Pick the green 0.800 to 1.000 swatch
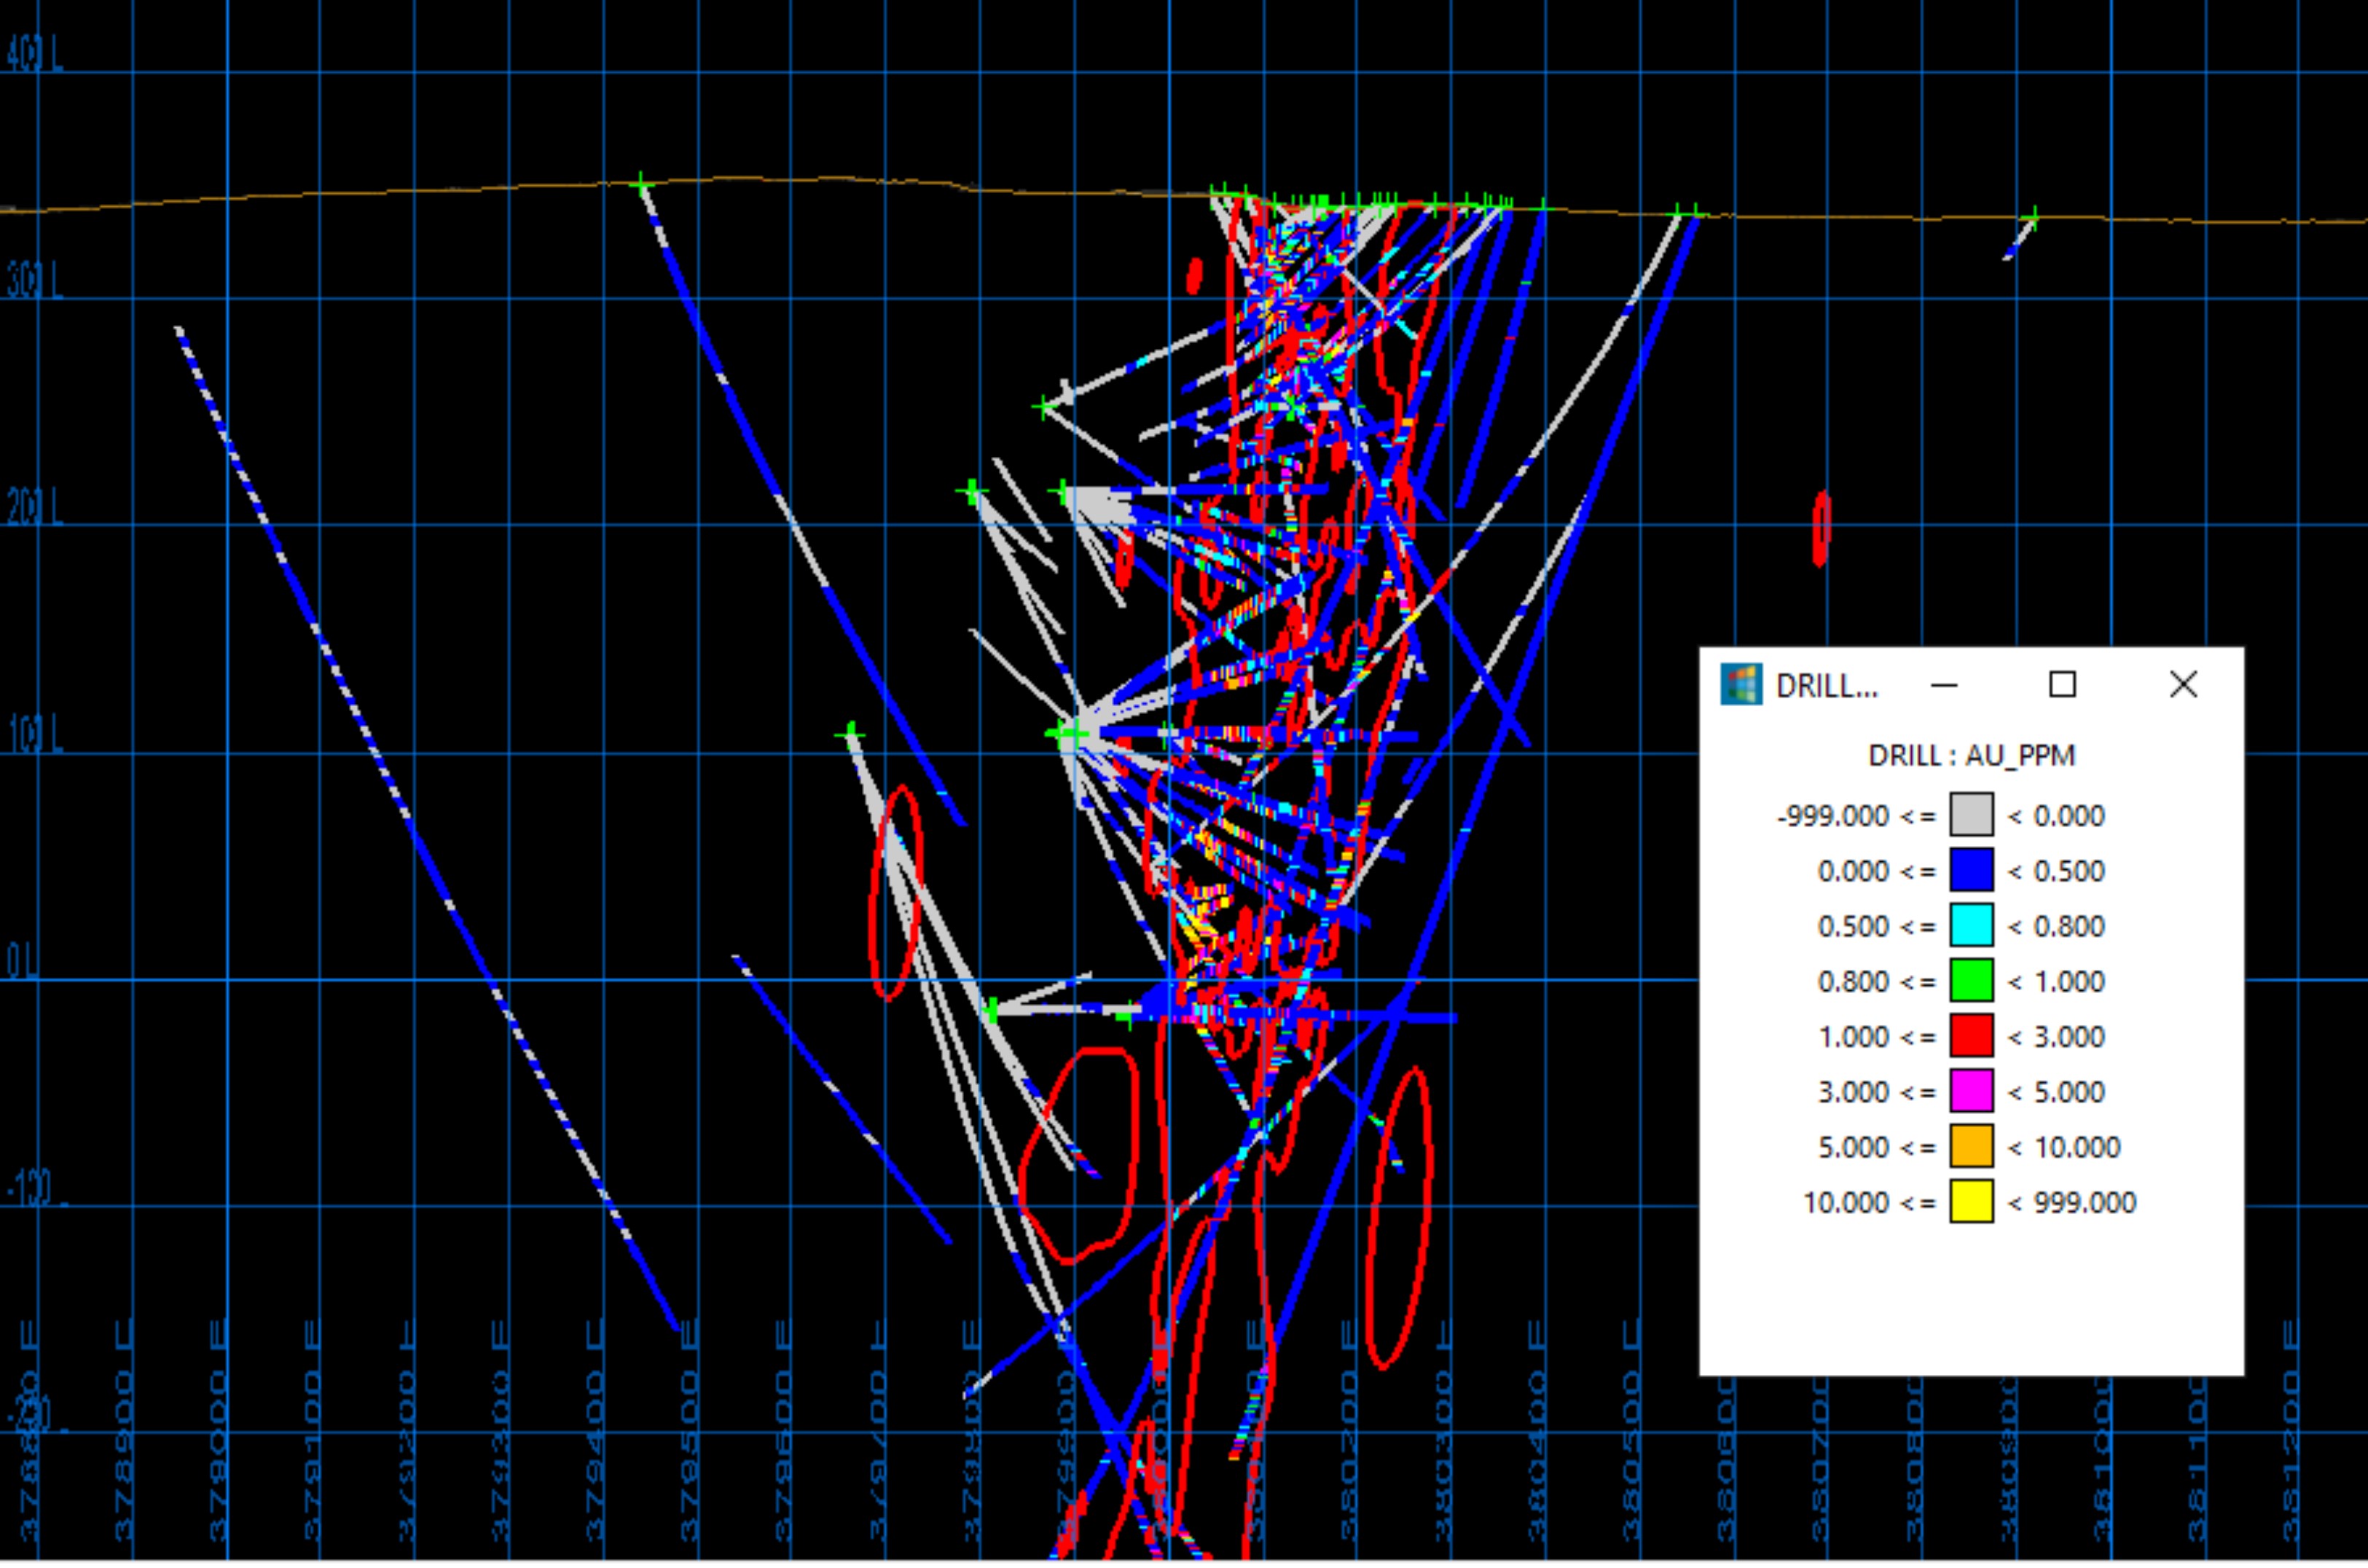The image size is (2368, 1568). [x=1971, y=980]
